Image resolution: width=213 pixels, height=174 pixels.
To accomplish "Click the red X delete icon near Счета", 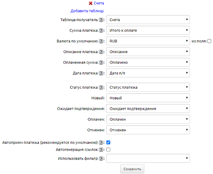I will (x=91, y=3).
